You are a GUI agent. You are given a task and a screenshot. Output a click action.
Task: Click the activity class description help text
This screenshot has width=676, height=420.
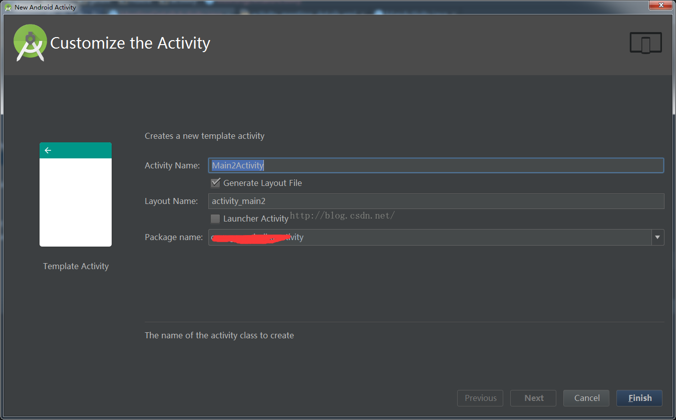click(x=219, y=335)
